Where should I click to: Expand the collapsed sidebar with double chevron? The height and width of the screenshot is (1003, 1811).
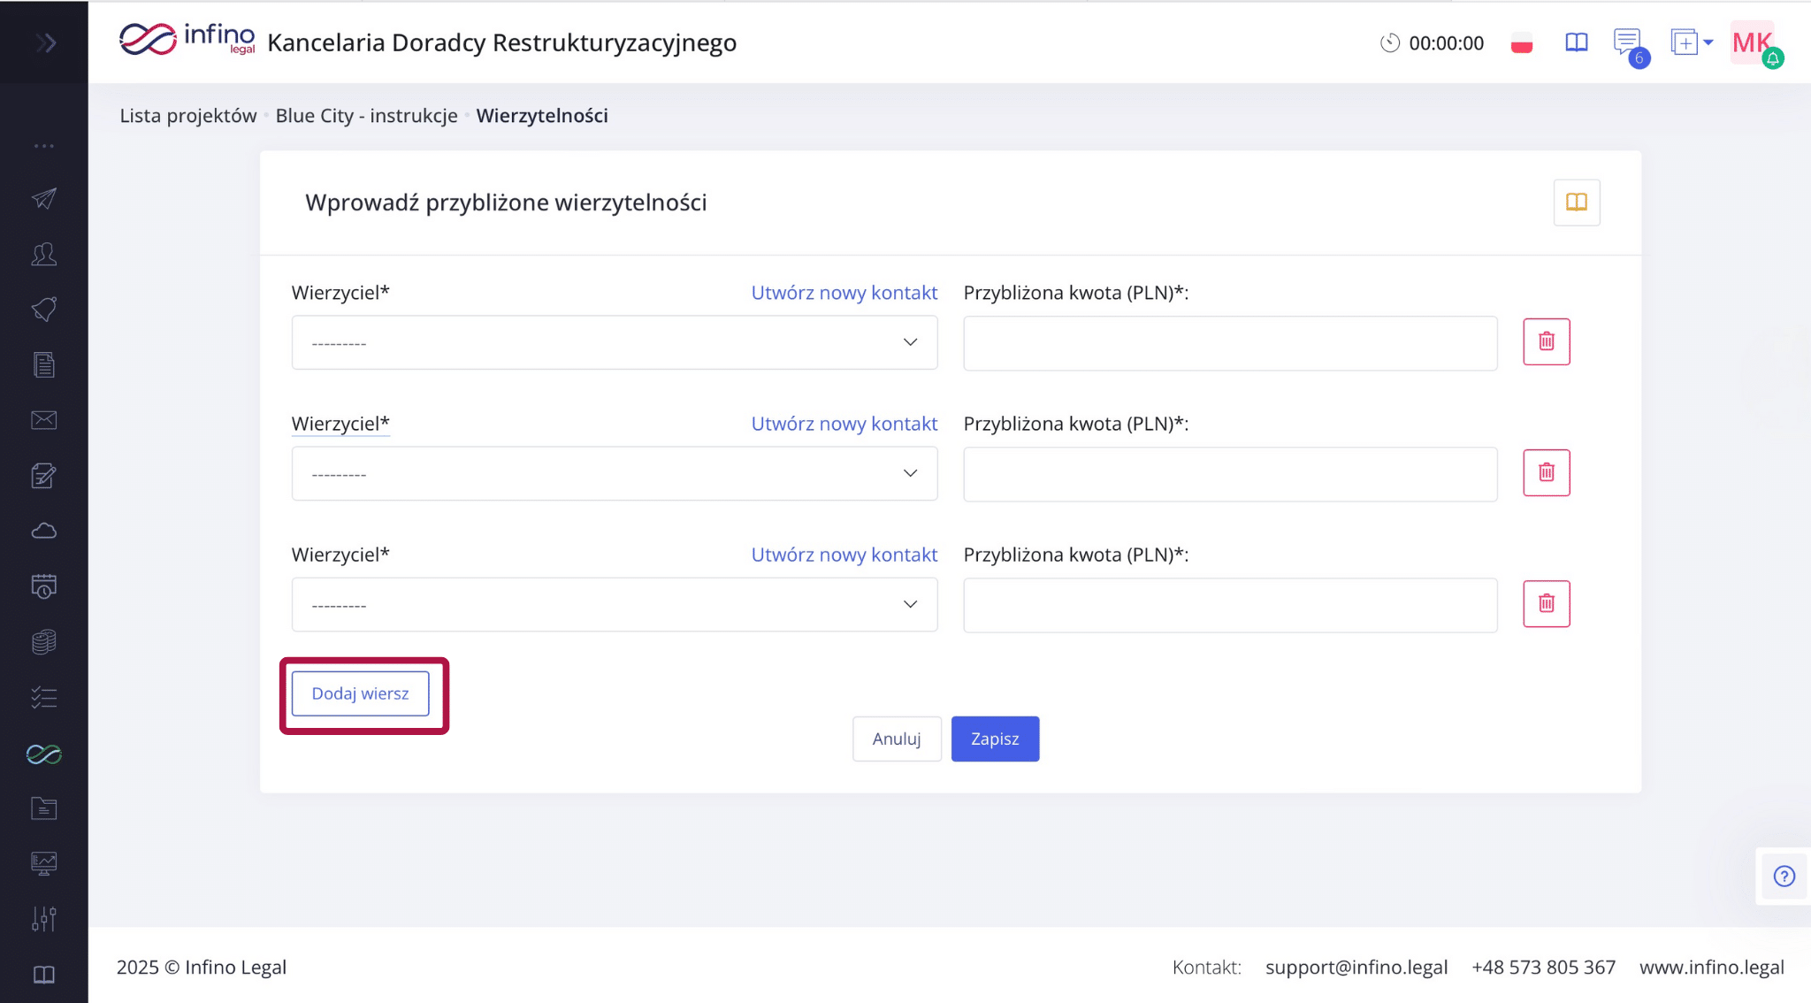point(45,42)
